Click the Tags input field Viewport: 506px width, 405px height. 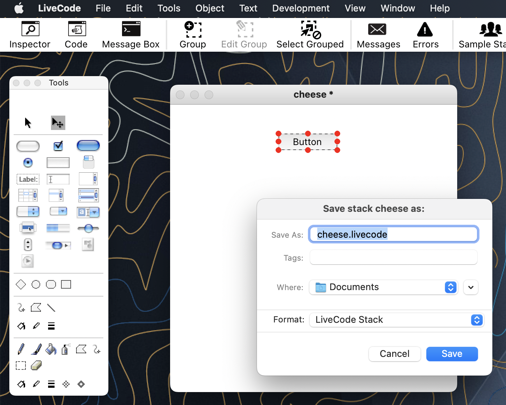tap(394, 257)
